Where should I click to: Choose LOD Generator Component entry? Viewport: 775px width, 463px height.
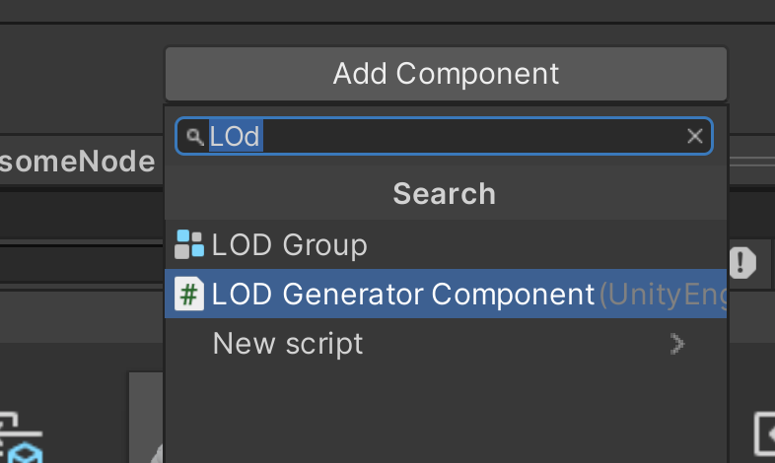[402, 294]
